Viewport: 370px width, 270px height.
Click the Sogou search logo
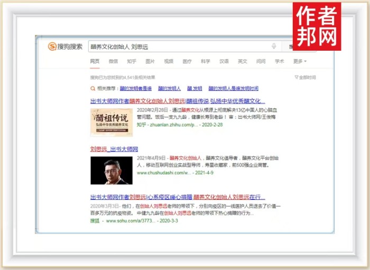click(x=66, y=46)
